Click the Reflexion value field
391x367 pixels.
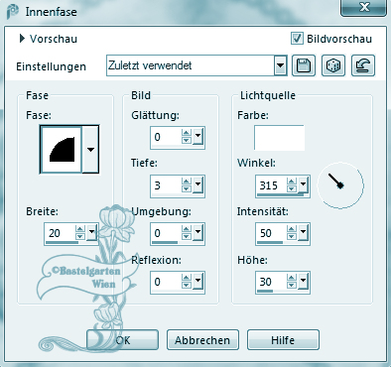[x=166, y=282]
